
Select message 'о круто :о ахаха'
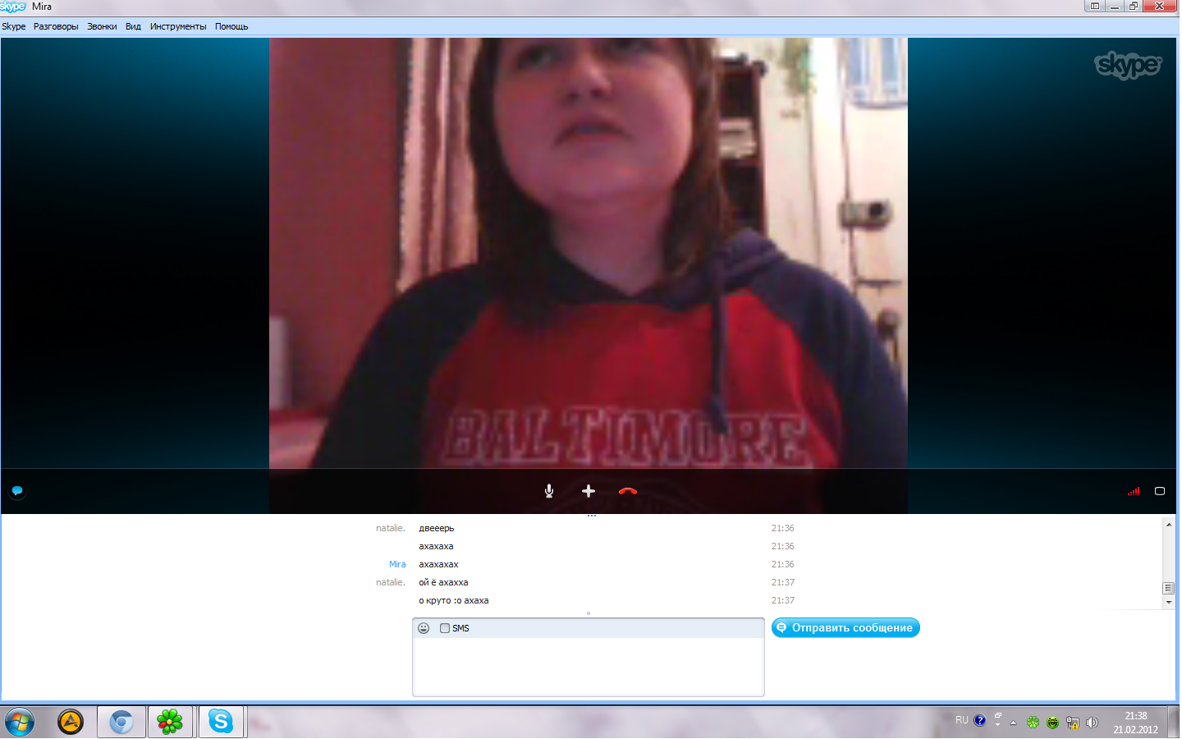pyautogui.click(x=454, y=600)
